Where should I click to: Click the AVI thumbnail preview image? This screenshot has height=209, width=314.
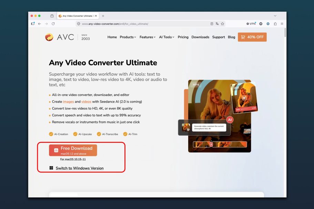point(244,97)
